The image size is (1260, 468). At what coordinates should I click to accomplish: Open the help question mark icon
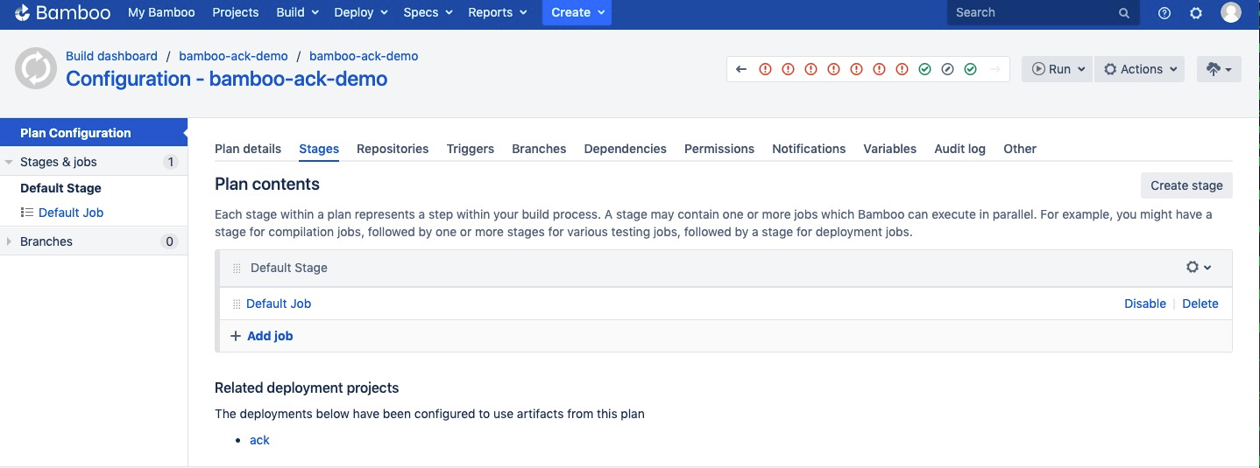point(1164,13)
